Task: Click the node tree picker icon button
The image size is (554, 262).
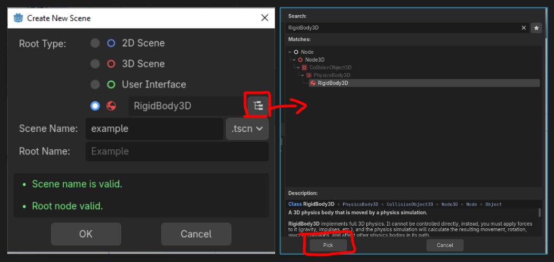Action: click(x=258, y=105)
